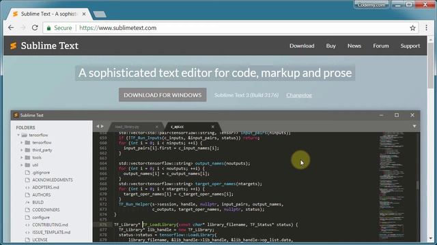Image resolution: width=437 pixels, height=245 pixels.
Task: Open the News nav link
Action: pyautogui.click(x=354, y=46)
